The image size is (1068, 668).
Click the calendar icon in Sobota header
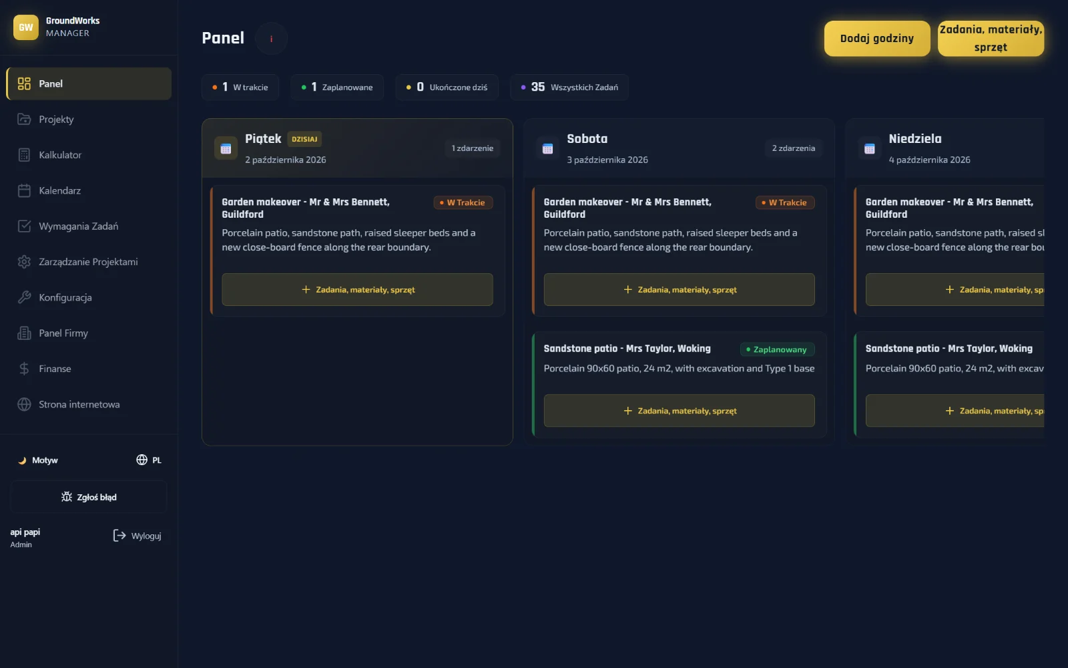(547, 148)
